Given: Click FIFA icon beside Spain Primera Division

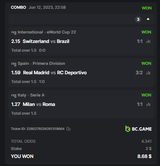Looking at the screenshot, I should (x=14, y=64).
